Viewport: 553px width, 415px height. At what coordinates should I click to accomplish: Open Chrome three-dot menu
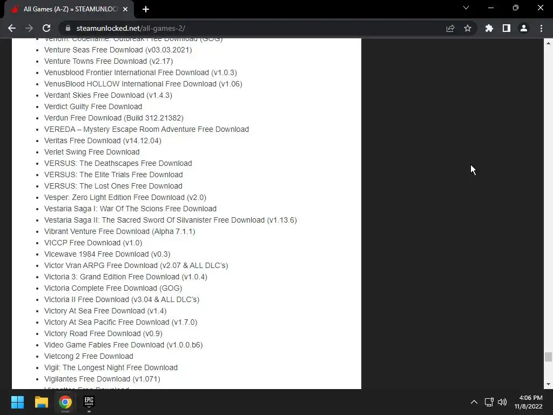[x=541, y=28]
